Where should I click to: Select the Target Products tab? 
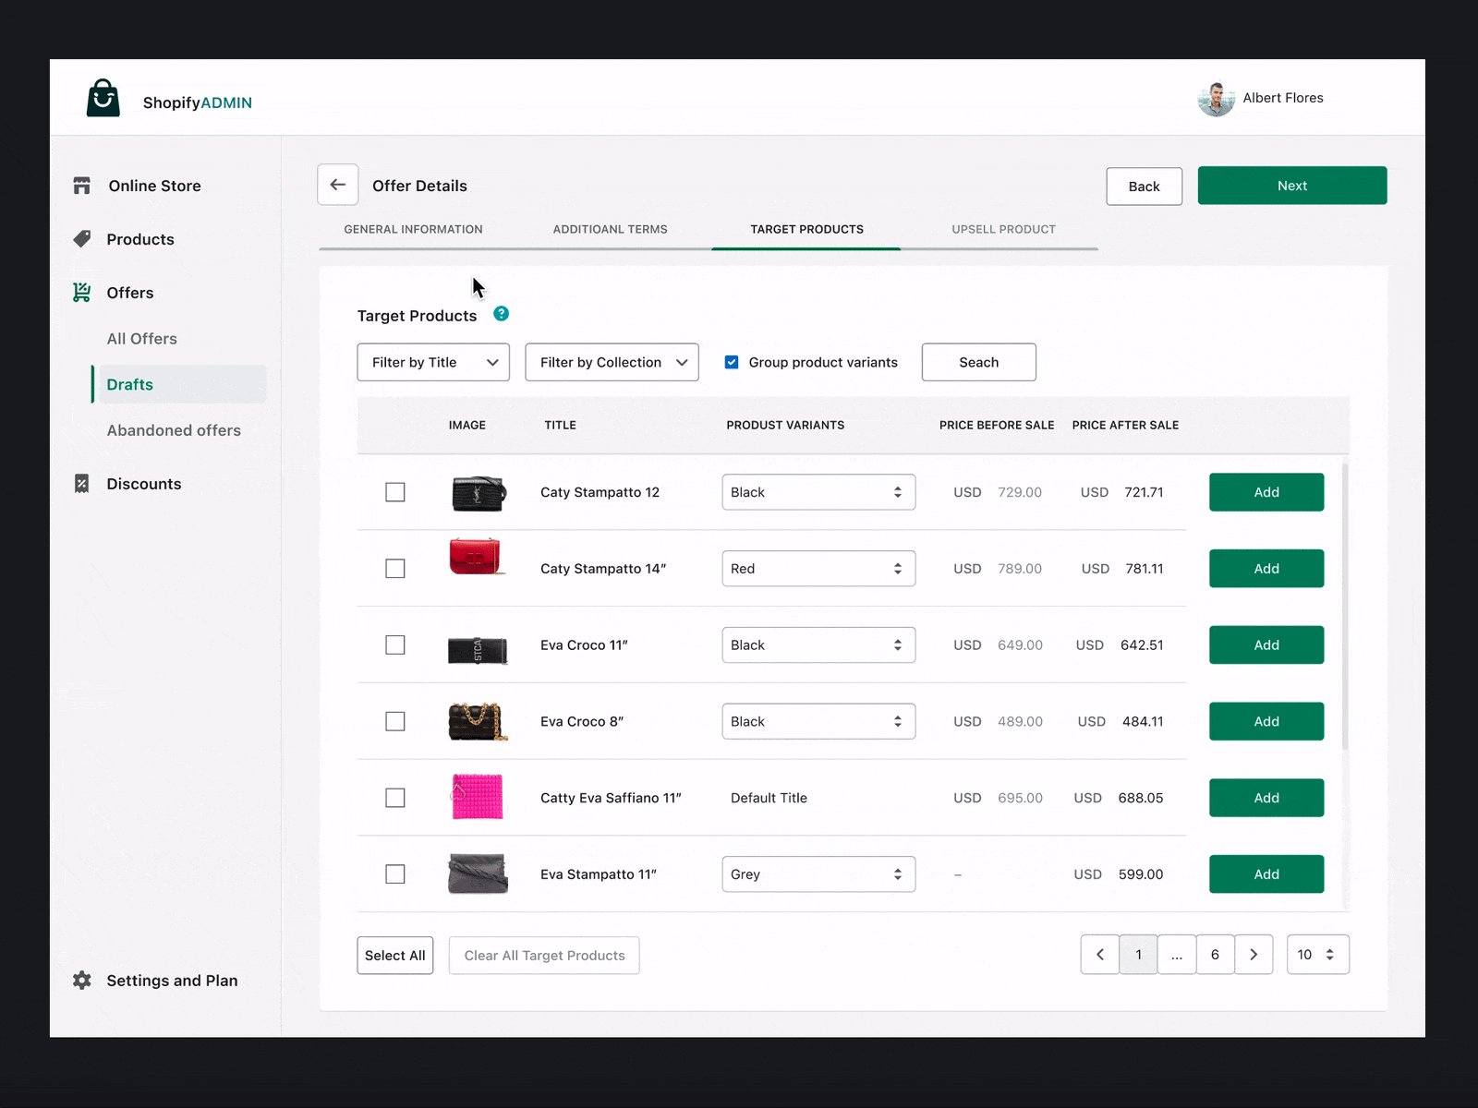(x=806, y=229)
